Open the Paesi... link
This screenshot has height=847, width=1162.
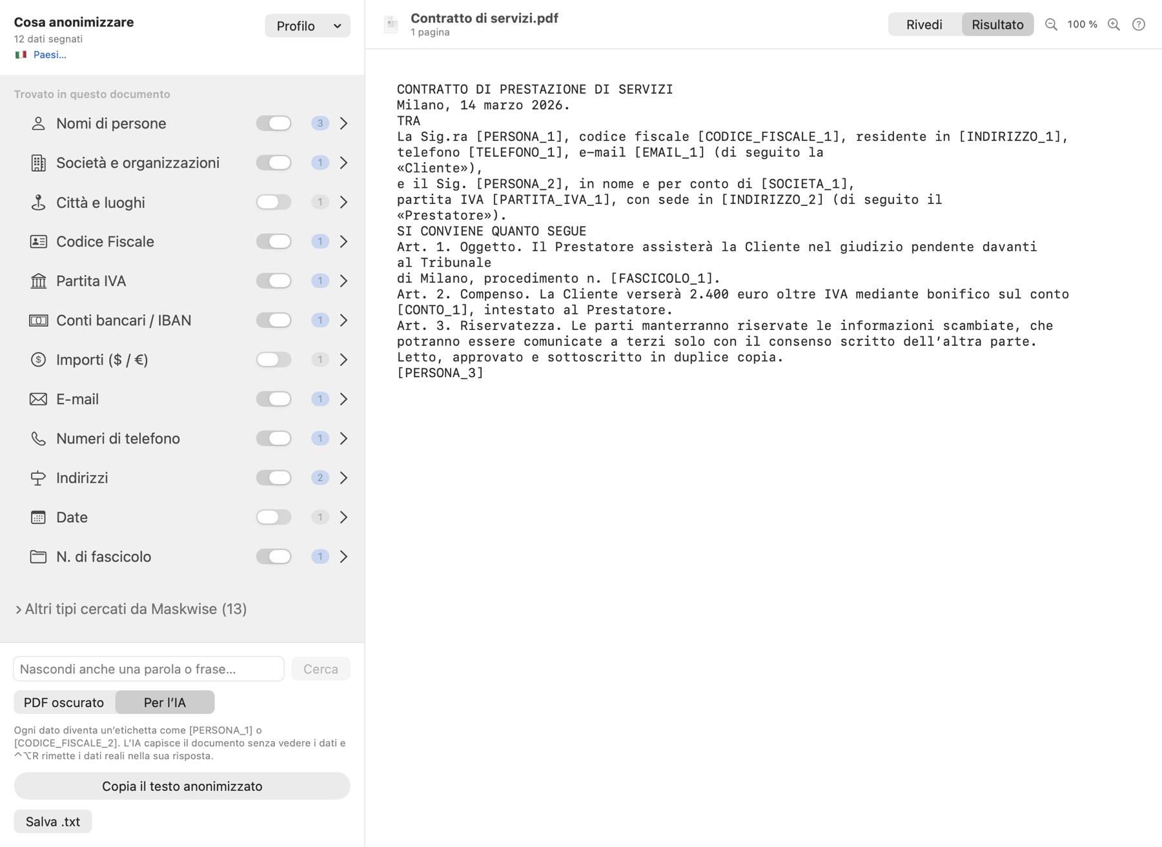[50, 55]
